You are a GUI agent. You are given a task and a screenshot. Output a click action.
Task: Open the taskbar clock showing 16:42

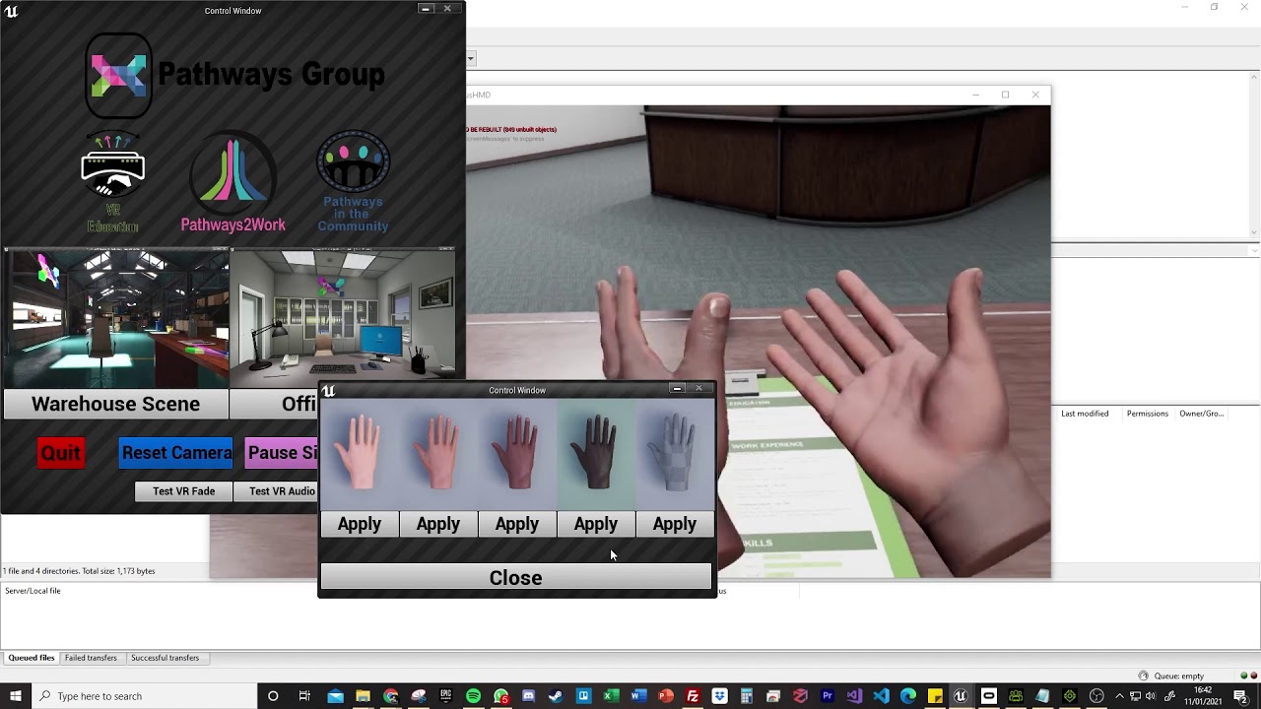click(1202, 696)
